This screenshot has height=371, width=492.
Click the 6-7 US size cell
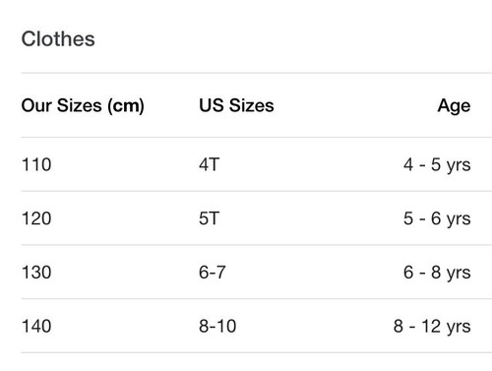(x=213, y=273)
